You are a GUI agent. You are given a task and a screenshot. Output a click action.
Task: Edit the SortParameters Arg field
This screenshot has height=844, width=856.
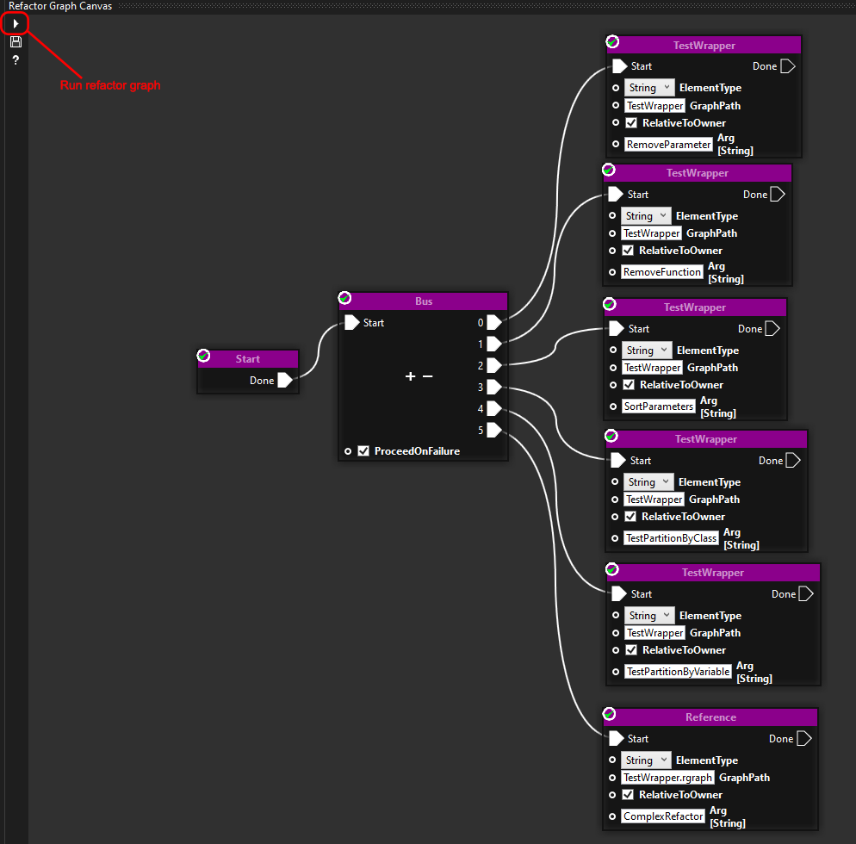pyautogui.click(x=659, y=406)
